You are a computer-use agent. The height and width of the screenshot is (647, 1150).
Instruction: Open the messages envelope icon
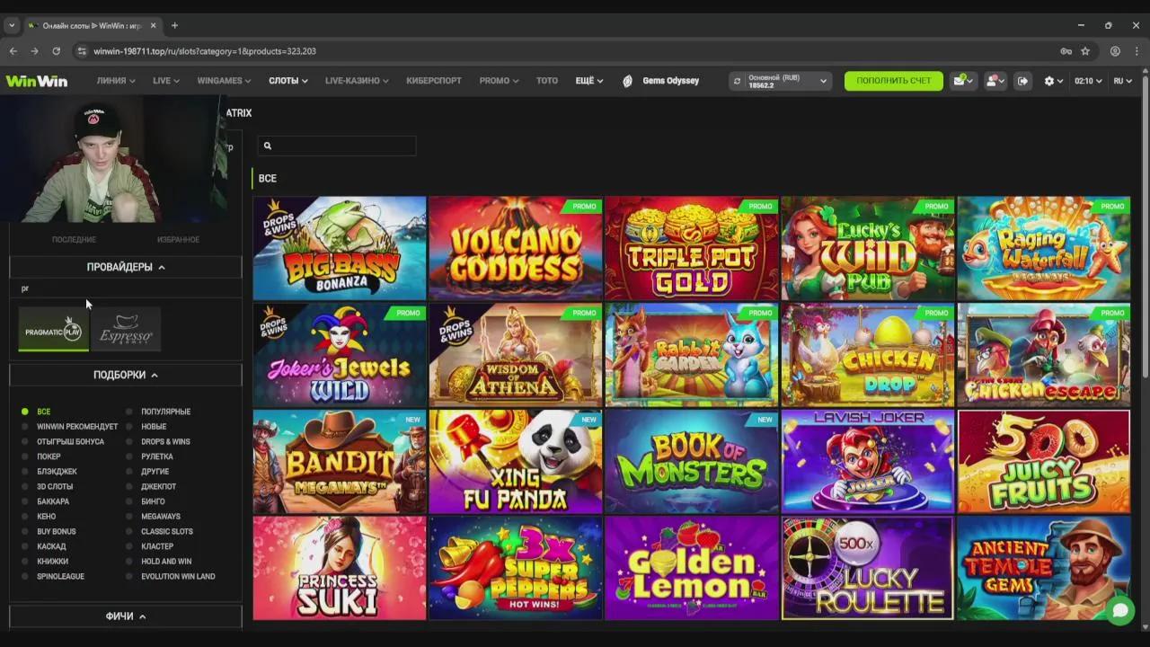[x=962, y=81]
